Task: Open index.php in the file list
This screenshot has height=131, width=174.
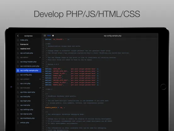Action: (29, 40)
